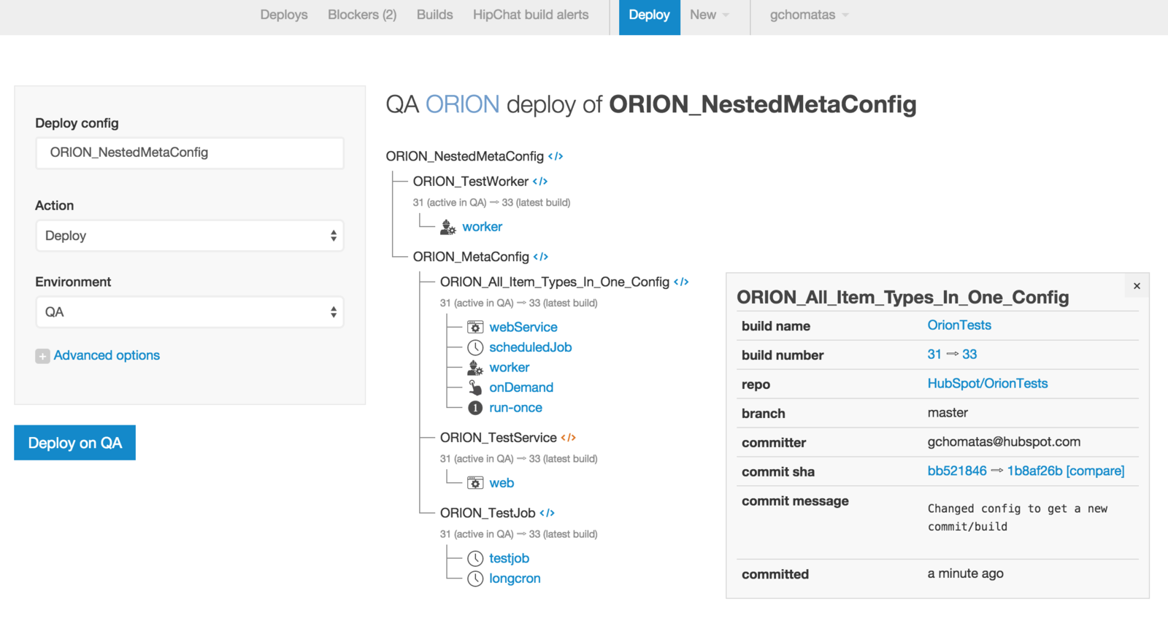Open the Action dropdown set to Deploy
Screen dimensions: 1168x626
[190, 236]
